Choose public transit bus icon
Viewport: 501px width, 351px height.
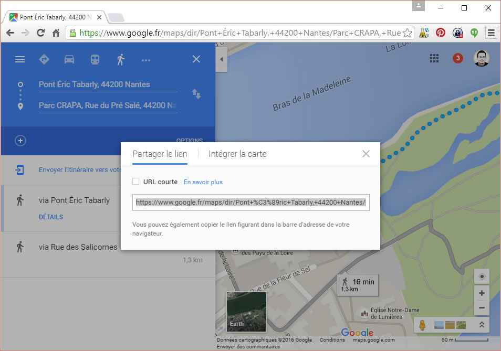tap(95, 59)
